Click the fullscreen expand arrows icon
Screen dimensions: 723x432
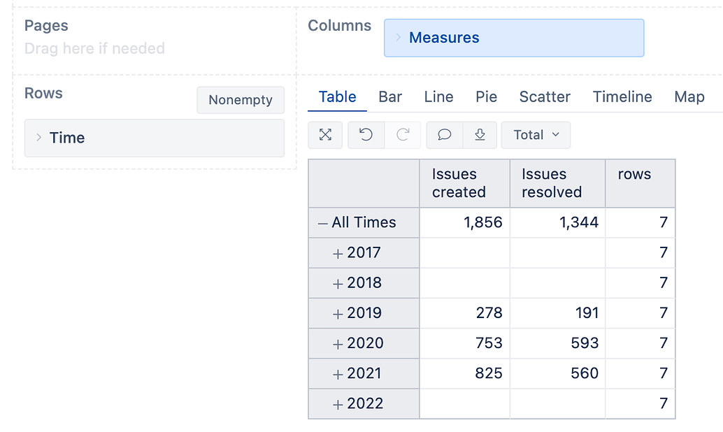point(325,135)
